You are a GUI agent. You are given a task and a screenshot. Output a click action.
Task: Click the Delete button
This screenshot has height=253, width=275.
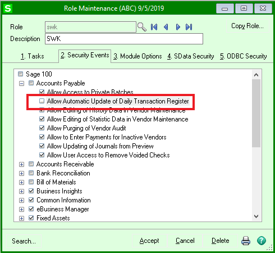(x=221, y=241)
